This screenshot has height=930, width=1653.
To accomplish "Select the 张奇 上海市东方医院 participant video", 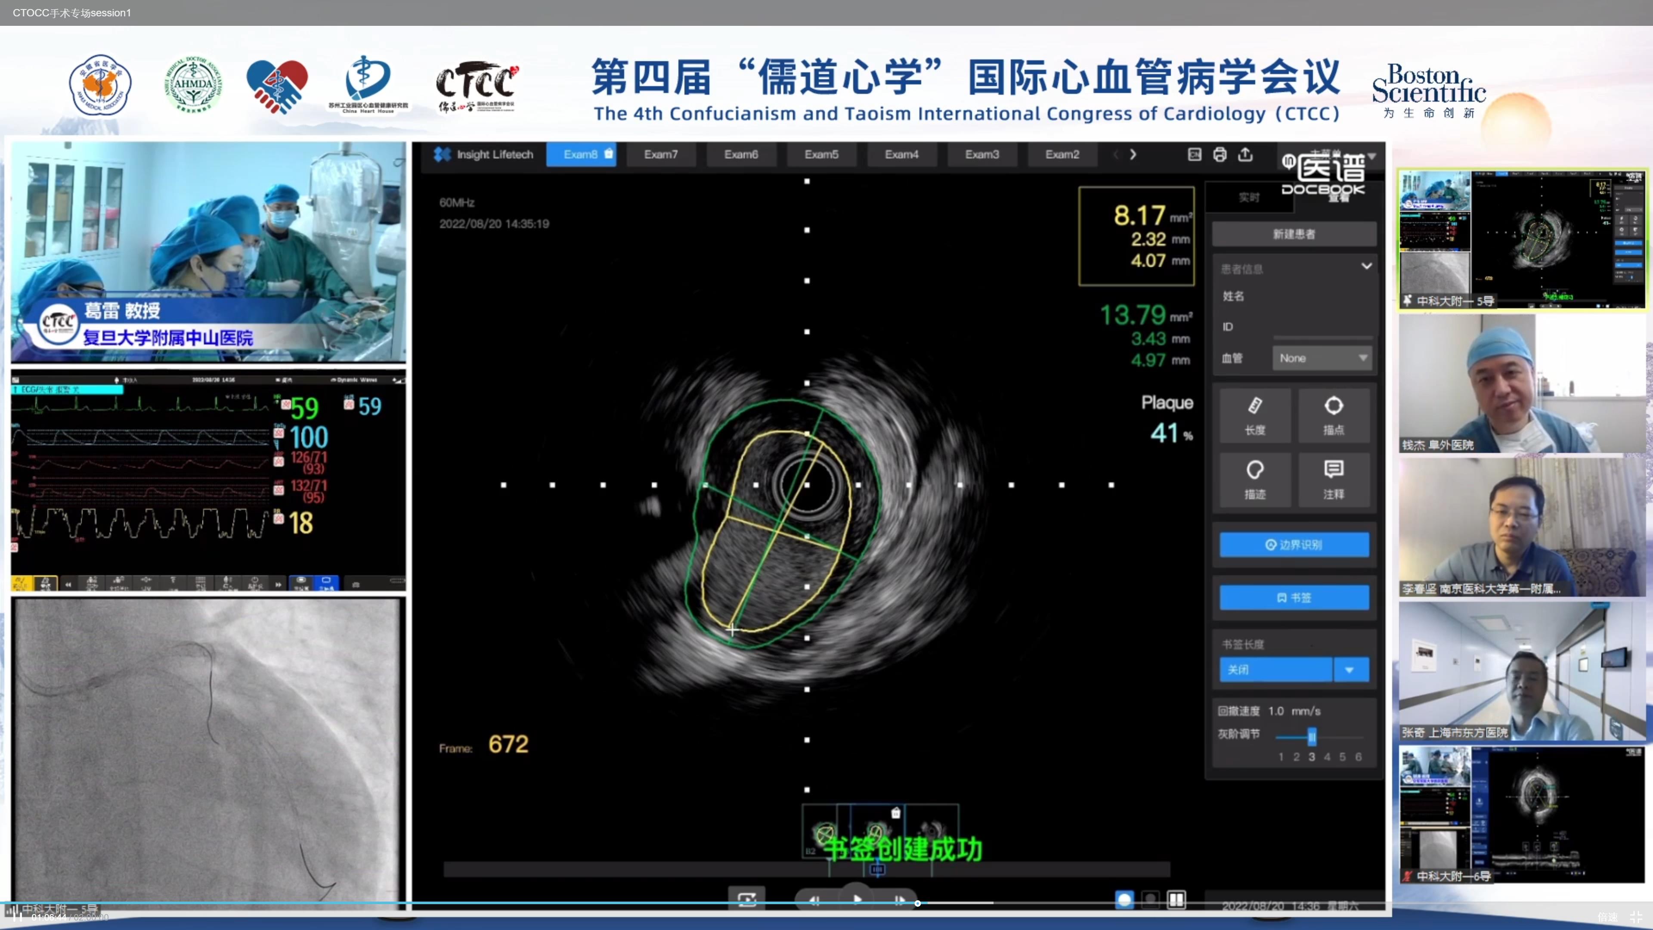I will (1522, 671).
